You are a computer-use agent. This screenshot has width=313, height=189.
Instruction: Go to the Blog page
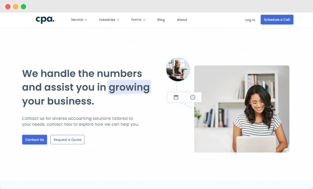161,20
